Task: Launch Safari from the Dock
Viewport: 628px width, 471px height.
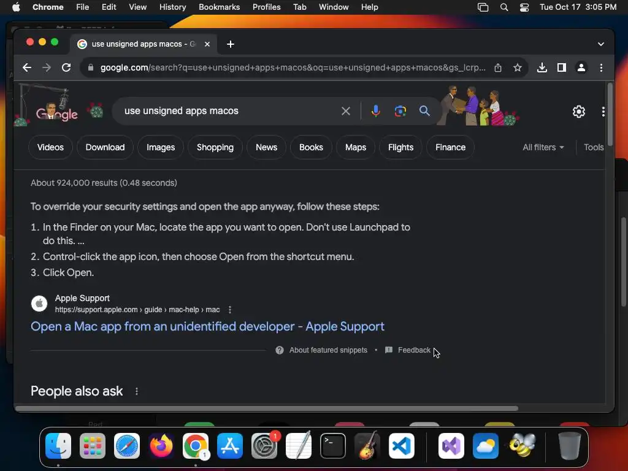Action: click(x=127, y=446)
